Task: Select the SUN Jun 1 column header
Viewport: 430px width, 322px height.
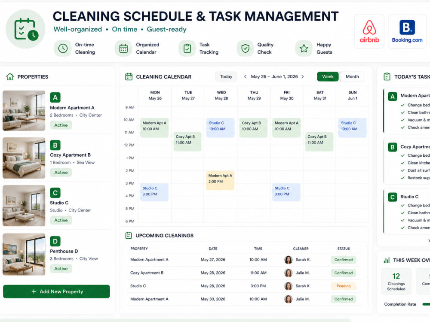Action: click(x=353, y=95)
